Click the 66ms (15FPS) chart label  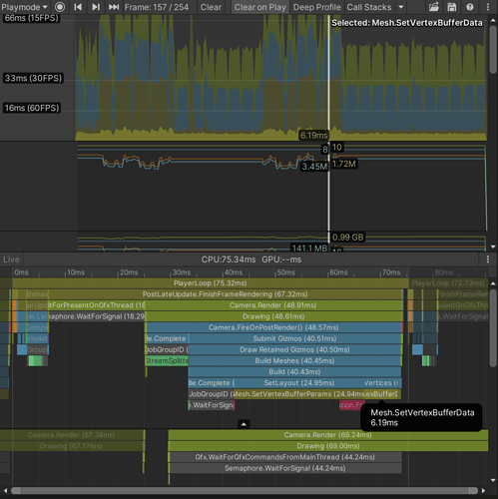pyautogui.click(x=32, y=18)
